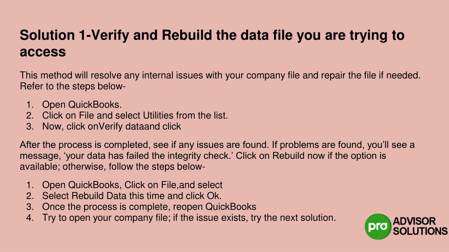Click the 'Click on File and select Utilities' step

pos(135,115)
